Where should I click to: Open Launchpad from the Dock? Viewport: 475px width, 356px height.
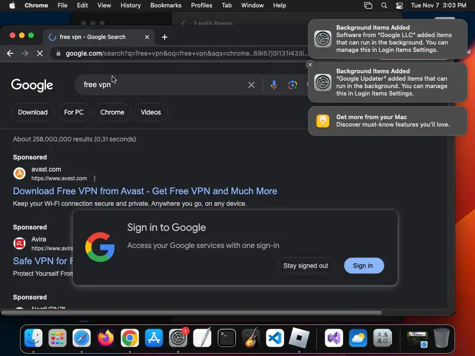pyautogui.click(x=57, y=338)
